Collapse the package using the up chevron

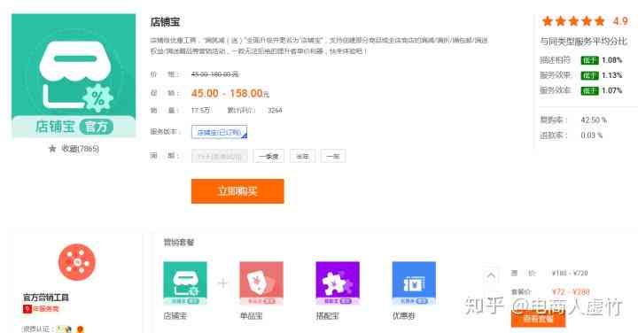[x=491, y=276]
